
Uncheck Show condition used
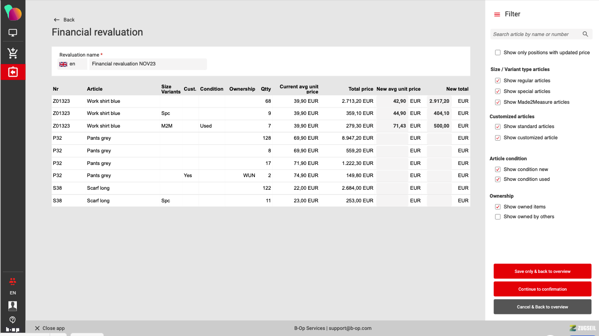pos(498,179)
